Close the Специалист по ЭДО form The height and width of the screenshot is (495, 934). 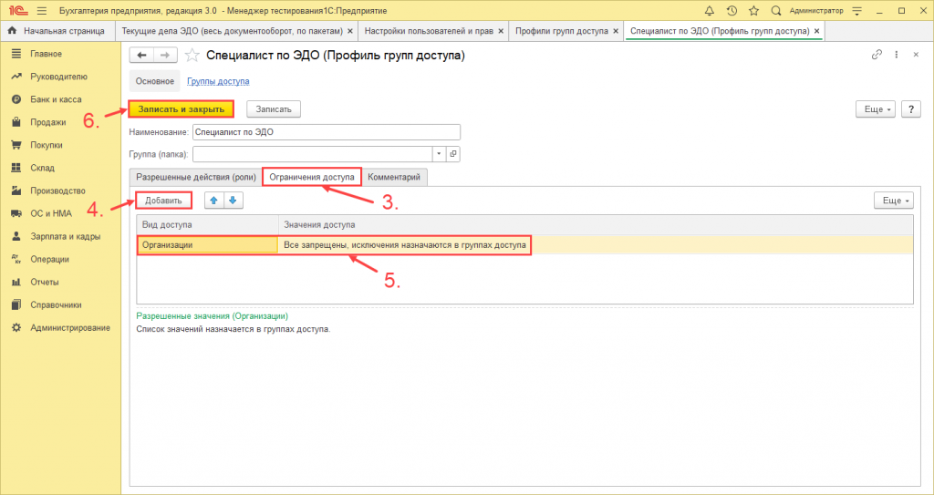click(x=916, y=54)
